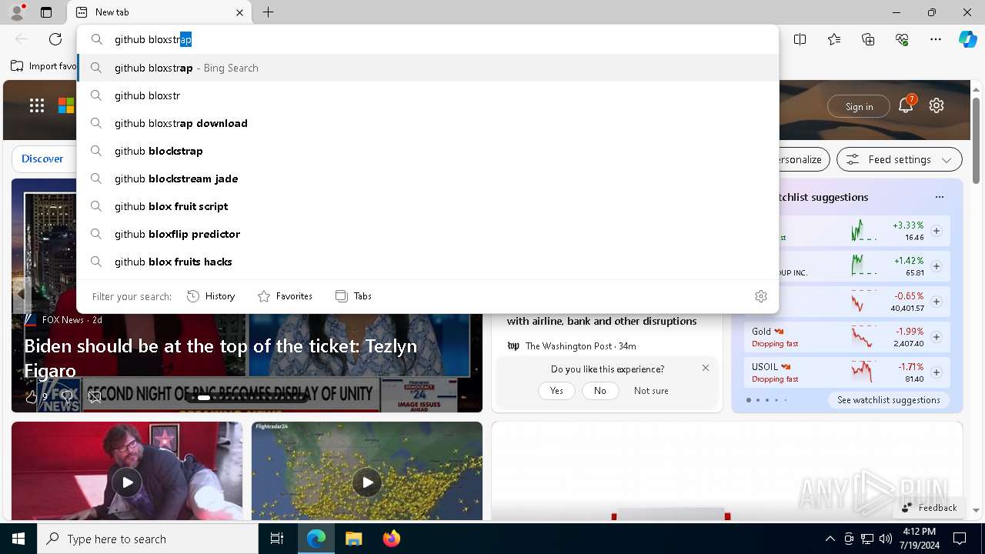Close the New tab browser tab

[239, 12]
